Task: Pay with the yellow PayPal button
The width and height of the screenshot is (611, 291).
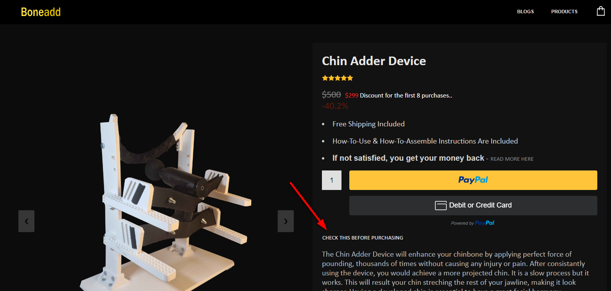Action: 473,180
